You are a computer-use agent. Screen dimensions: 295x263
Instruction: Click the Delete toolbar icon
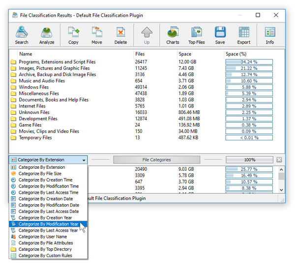point(120,32)
